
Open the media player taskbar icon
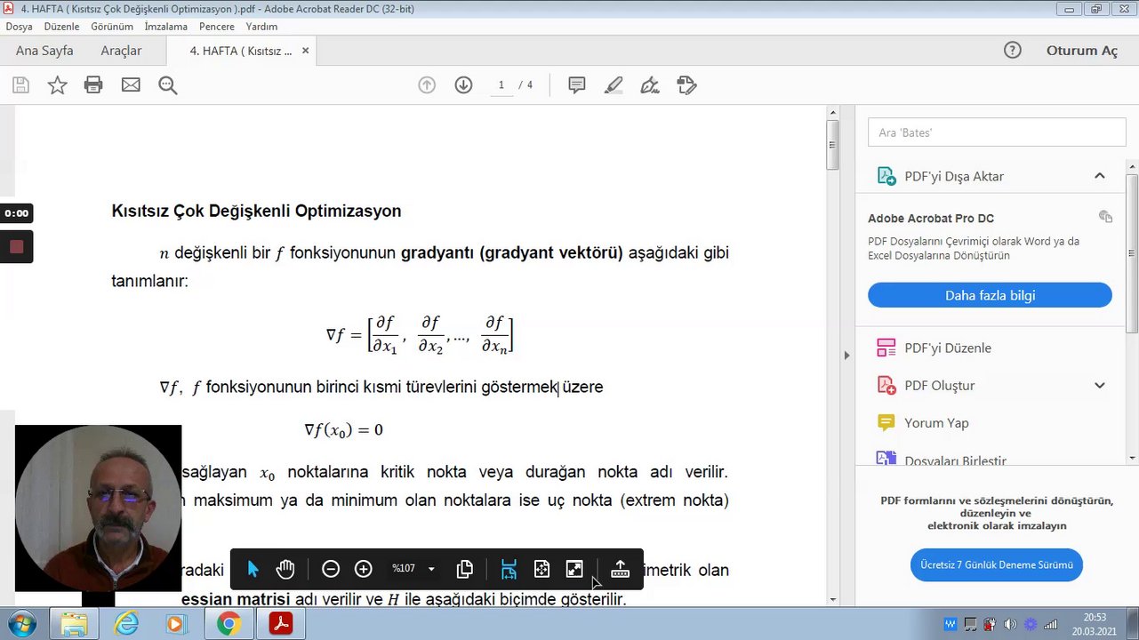click(x=175, y=625)
